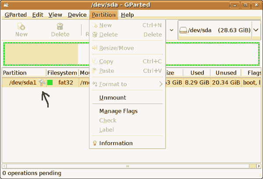Click the New icon in Partition menu
This screenshot has width=263, height=179.
click(95, 25)
